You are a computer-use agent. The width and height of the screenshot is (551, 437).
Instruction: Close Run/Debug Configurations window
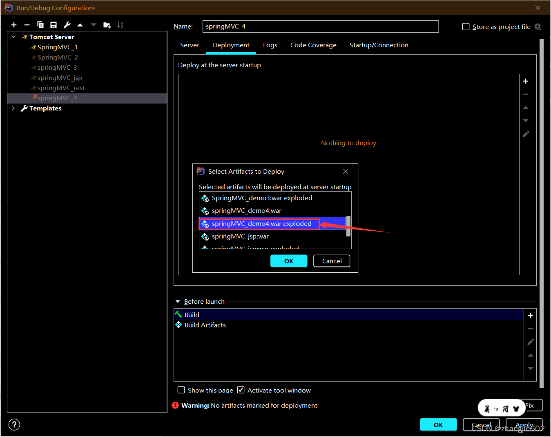[x=538, y=8]
